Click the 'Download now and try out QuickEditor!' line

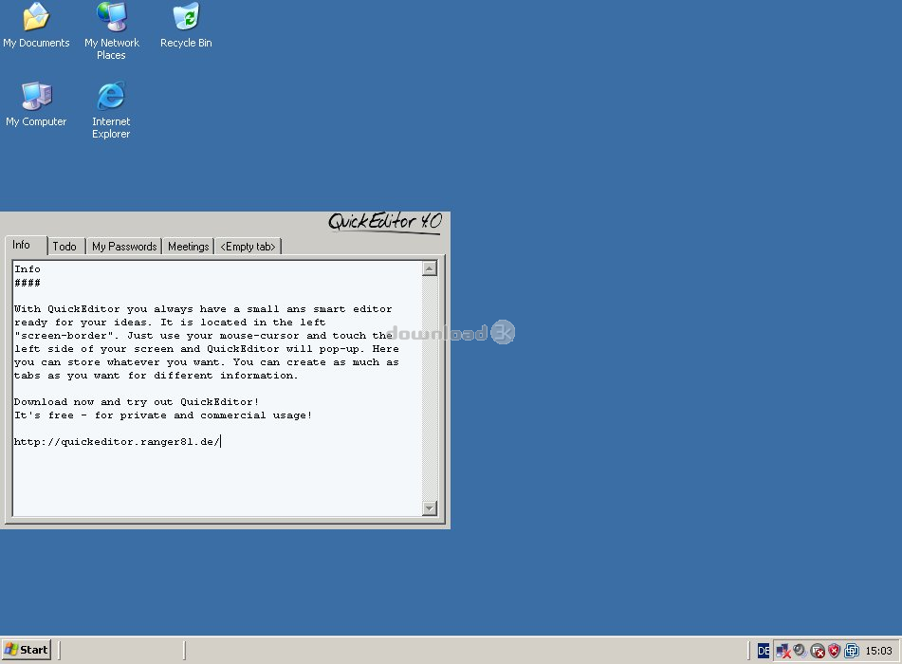click(x=137, y=401)
